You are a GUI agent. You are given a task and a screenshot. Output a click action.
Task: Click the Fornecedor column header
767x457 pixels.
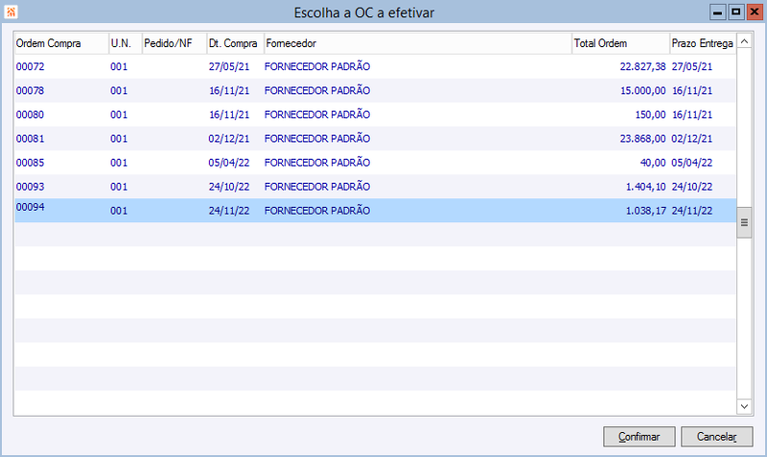418,43
